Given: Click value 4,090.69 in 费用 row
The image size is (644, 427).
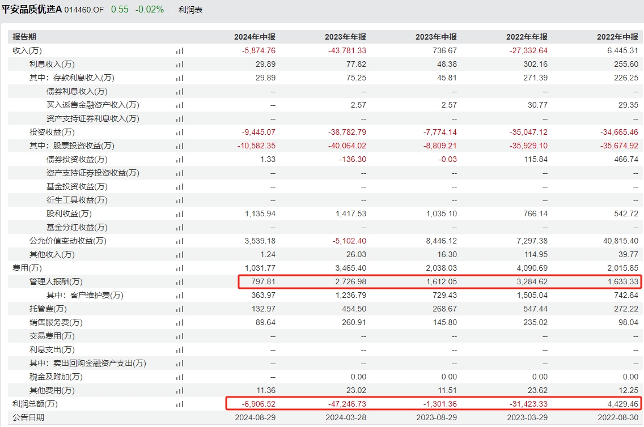Looking at the screenshot, I should [532, 268].
